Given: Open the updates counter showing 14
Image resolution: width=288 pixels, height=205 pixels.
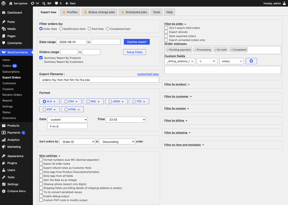Looking at the screenshot, I should coord(35,3).
